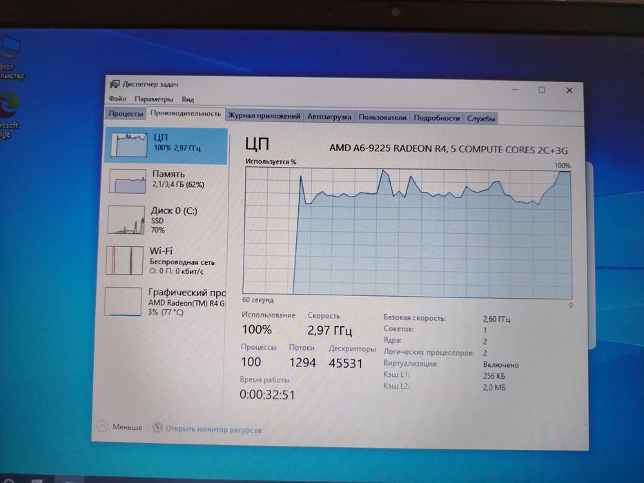Click the ЦП mini graph thumbnail
Image resolution: width=644 pixels, height=483 pixels.
tap(129, 144)
